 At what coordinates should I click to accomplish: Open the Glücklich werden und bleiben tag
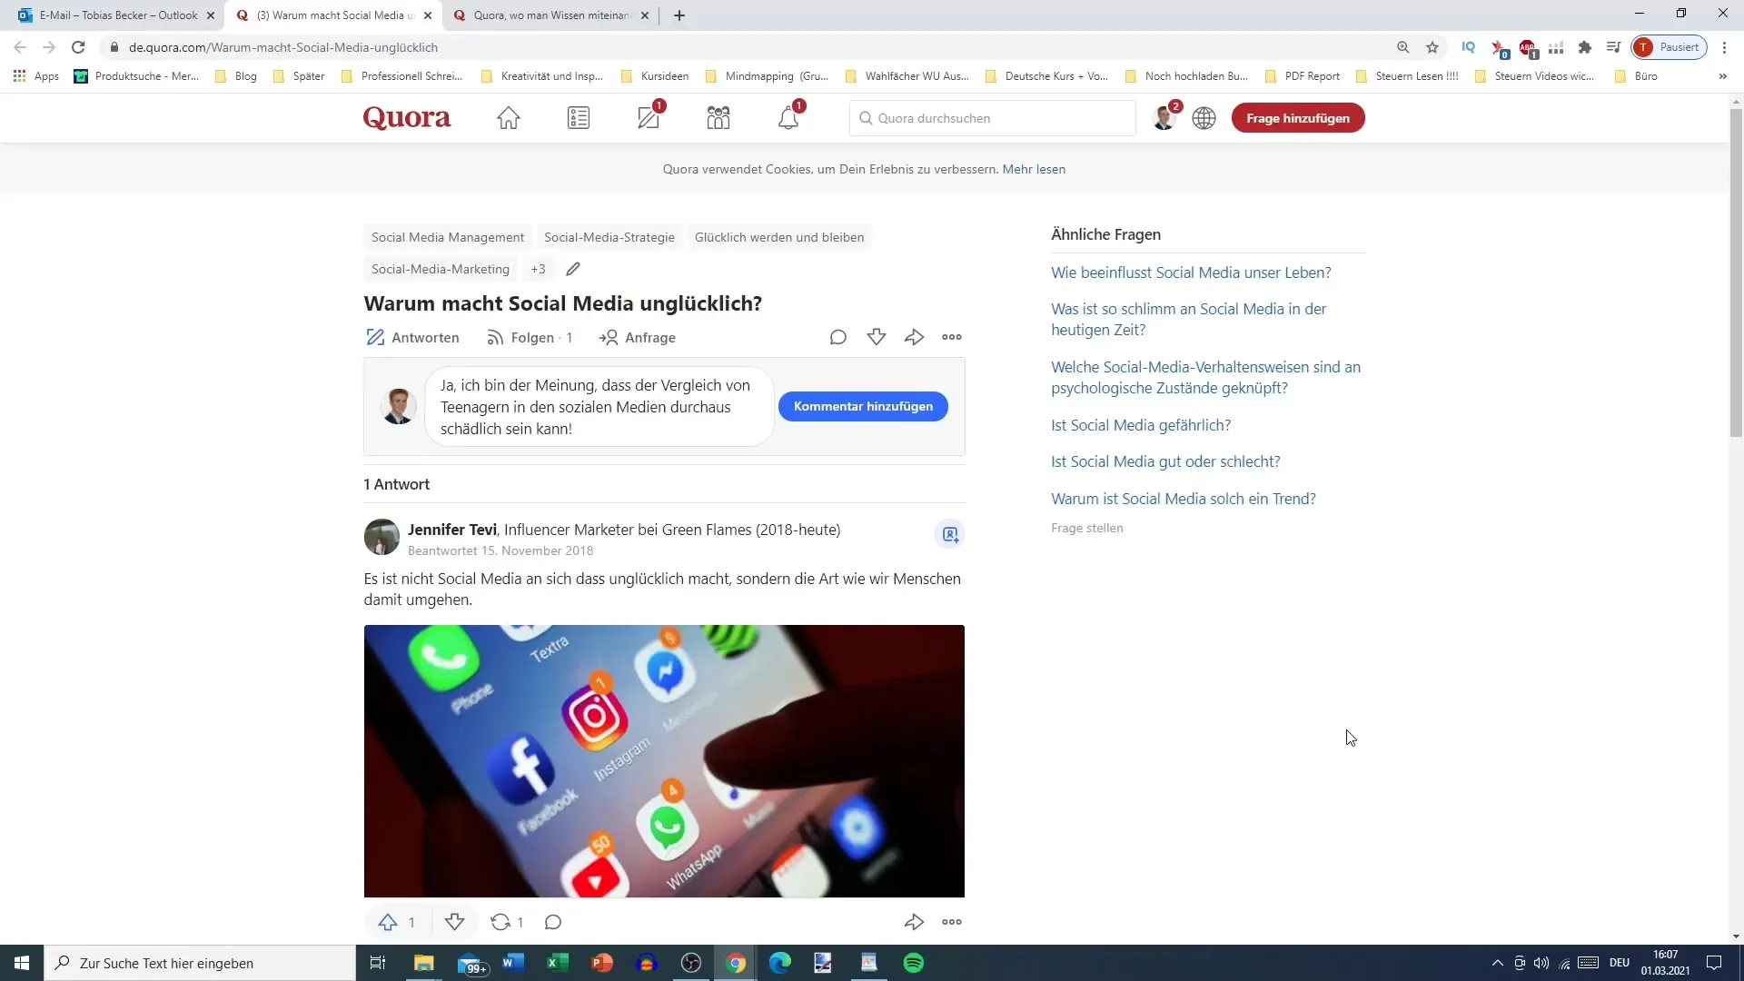pyautogui.click(x=779, y=237)
